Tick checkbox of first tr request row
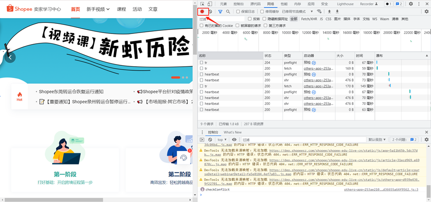431x202 pixels. pos(202,63)
